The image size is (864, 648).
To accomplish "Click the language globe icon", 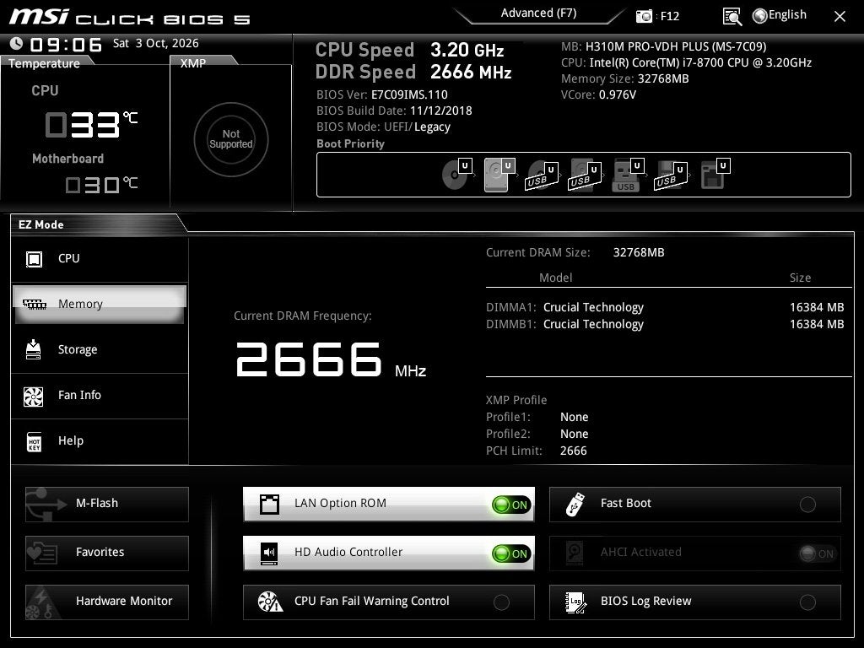I will click(x=759, y=16).
